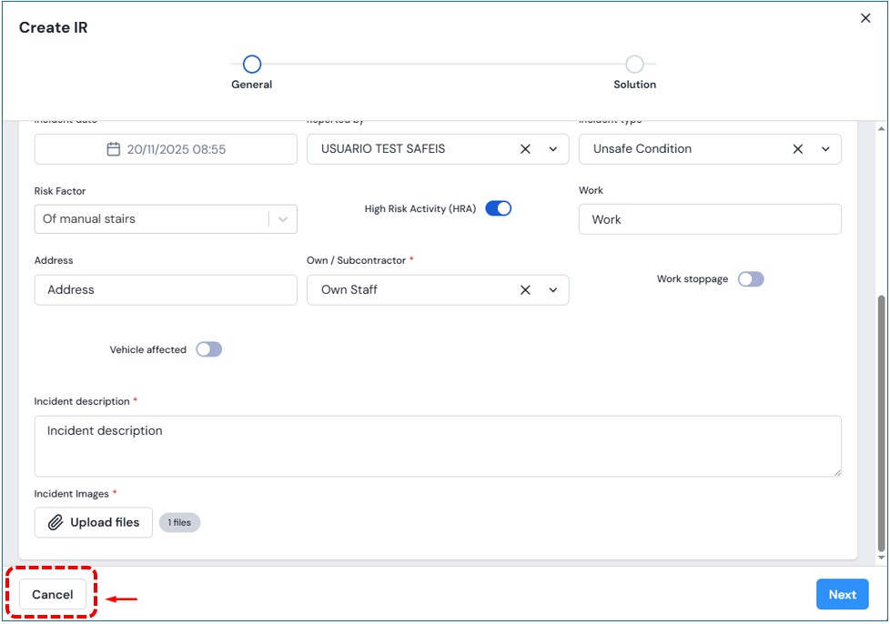Screen dimensions: 890x624
Task: Click the paperclip icon on Upload files
Action: [56, 522]
